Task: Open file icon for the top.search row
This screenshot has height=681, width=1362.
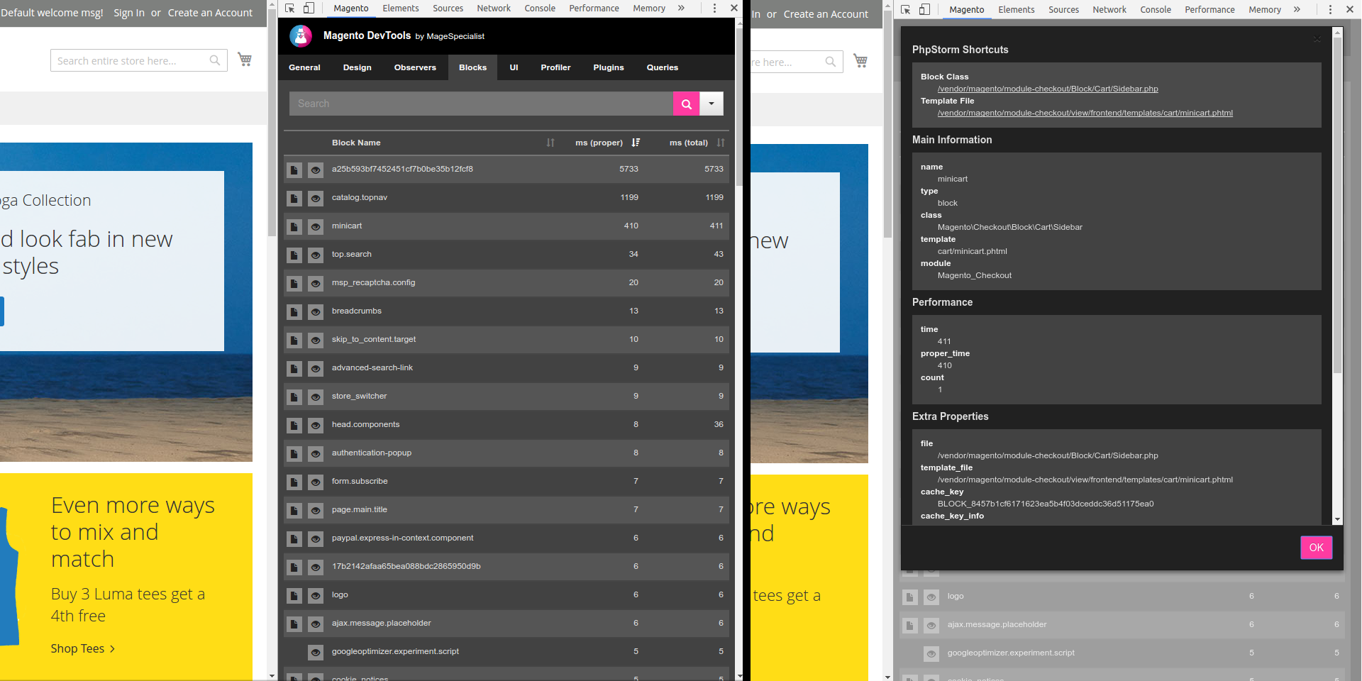Action: (294, 255)
